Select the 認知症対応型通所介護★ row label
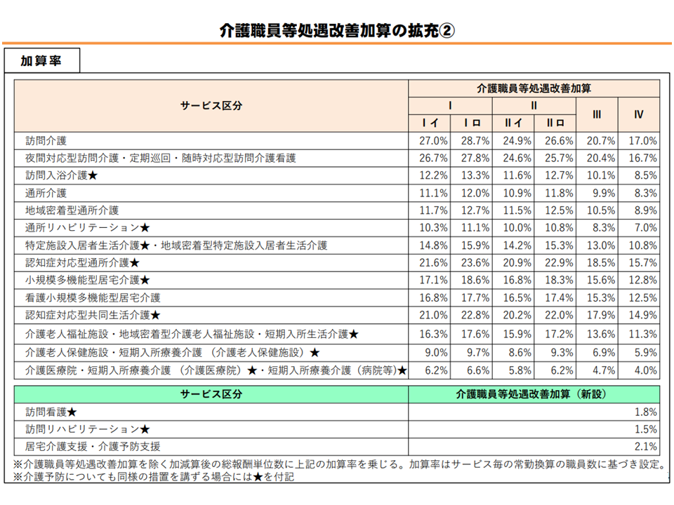The width and height of the screenshot is (674, 505). [83, 263]
